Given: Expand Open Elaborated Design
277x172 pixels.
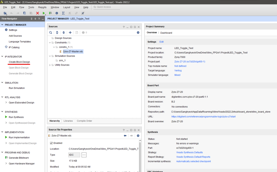Looking at the screenshot, I should (6, 102).
